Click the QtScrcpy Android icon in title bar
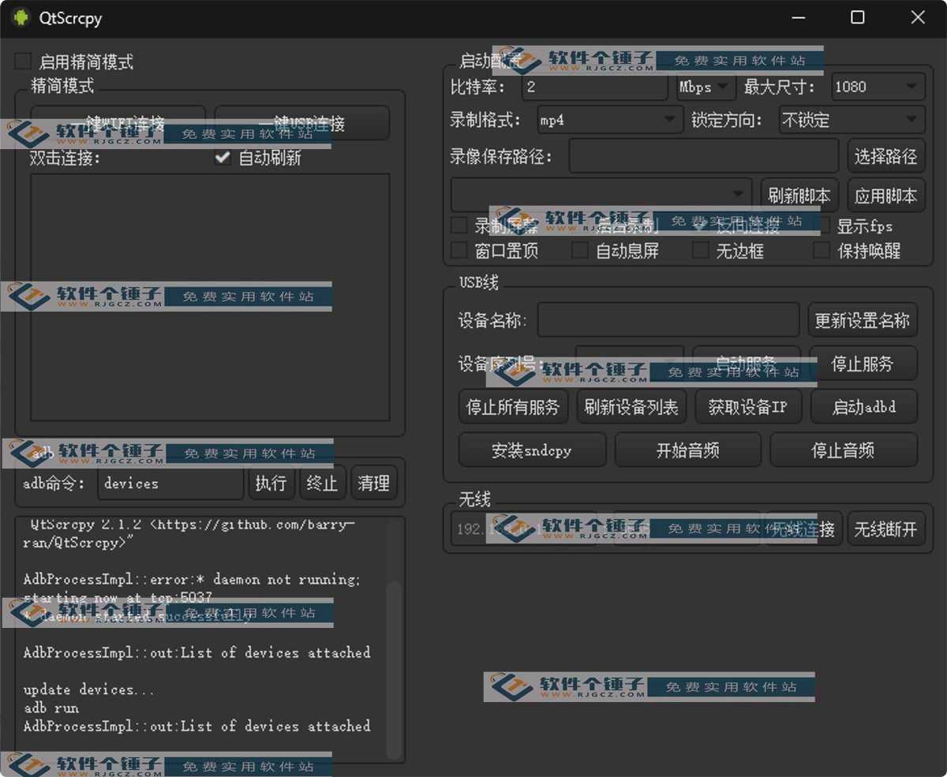This screenshot has width=947, height=777. tap(21, 17)
